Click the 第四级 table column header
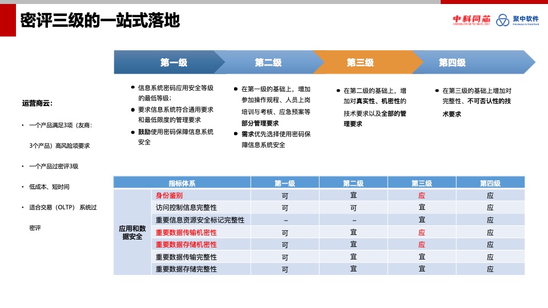This screenshot has width=548, height=308. pyautogui.click(x=490, y=183)
